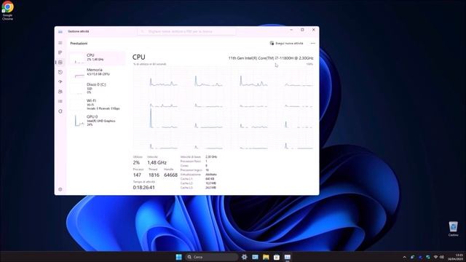Click the Gestione attività title bar app icon
The image size is (466, 262).
(x=60, y=31)
